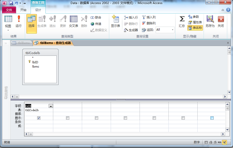
Task: Check Show box in second grid column
Action: (x=68, y=118)
